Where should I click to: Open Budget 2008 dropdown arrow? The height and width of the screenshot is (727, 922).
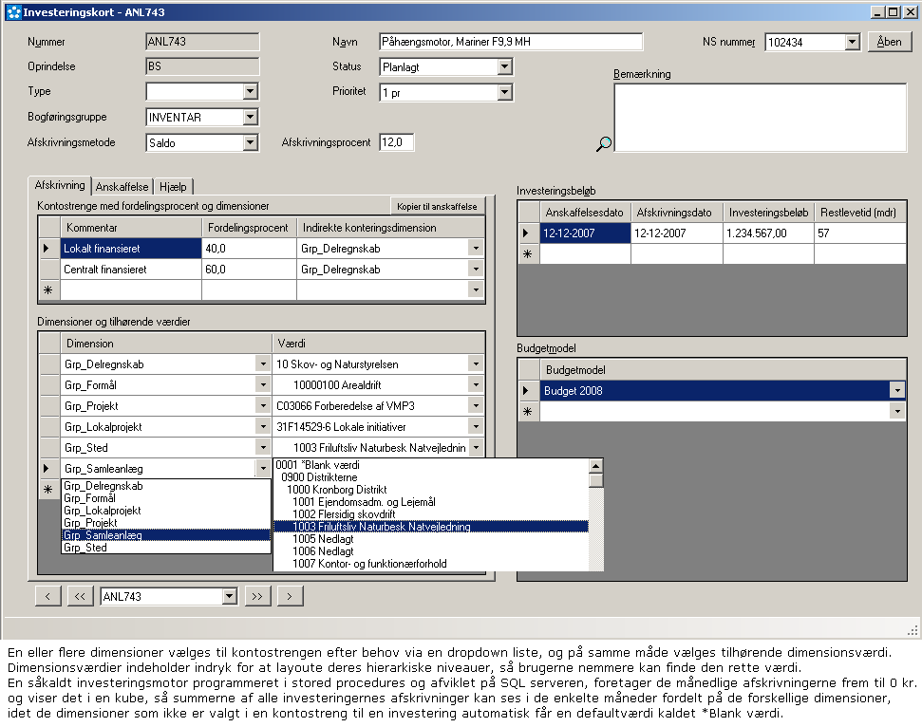(x=897, y=391)
